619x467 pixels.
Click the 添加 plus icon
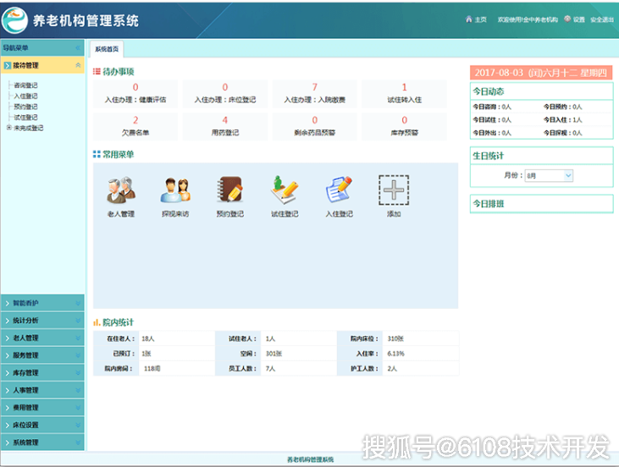tap(394, 190)
